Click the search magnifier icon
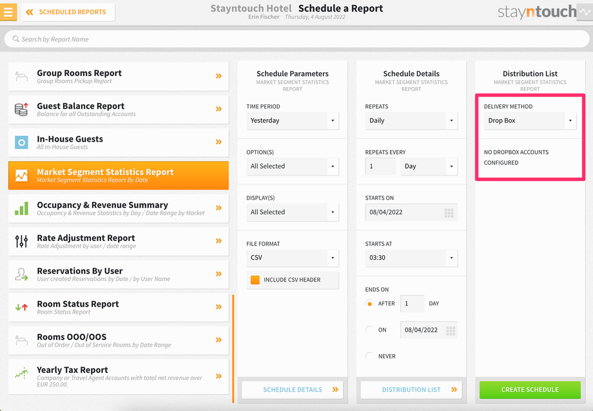Screen dimensions: 593x411 point(15,39)
